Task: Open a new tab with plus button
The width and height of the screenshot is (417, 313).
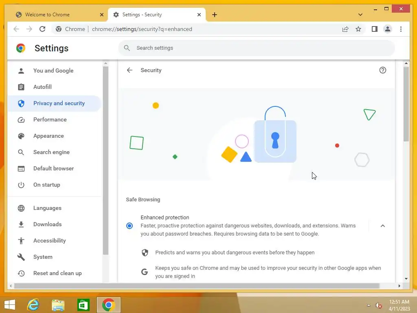Action: pyautogui.click(x=215, y=15)
